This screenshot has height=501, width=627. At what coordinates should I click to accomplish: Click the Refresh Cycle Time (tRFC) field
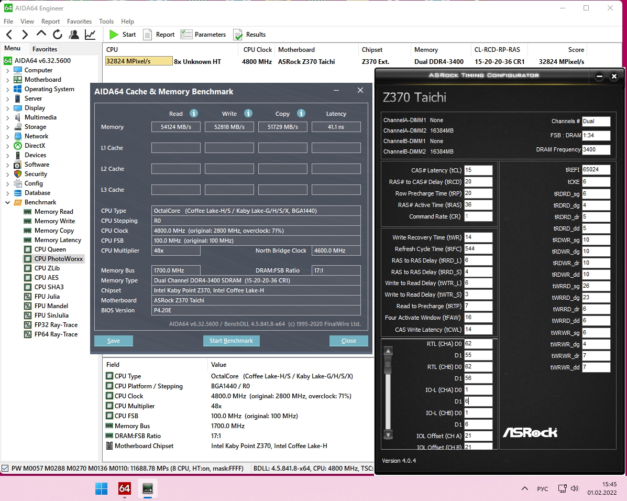478,248
